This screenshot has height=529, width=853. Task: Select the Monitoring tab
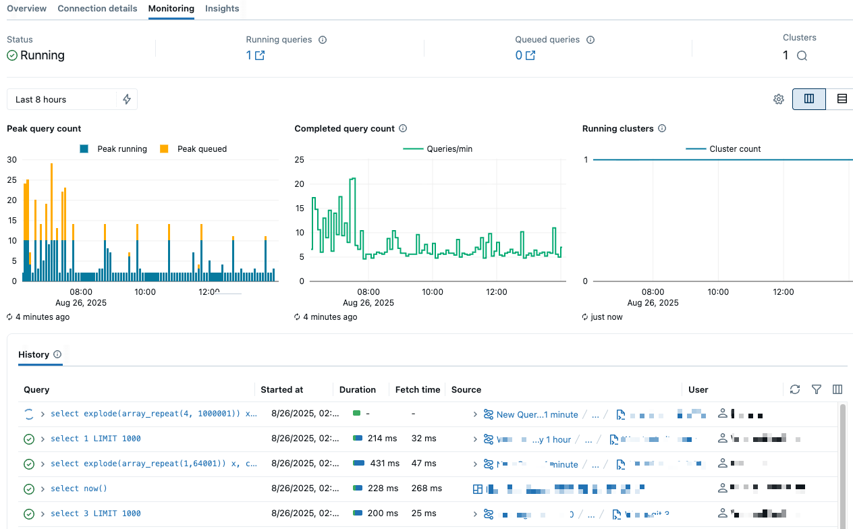(171, 9)
